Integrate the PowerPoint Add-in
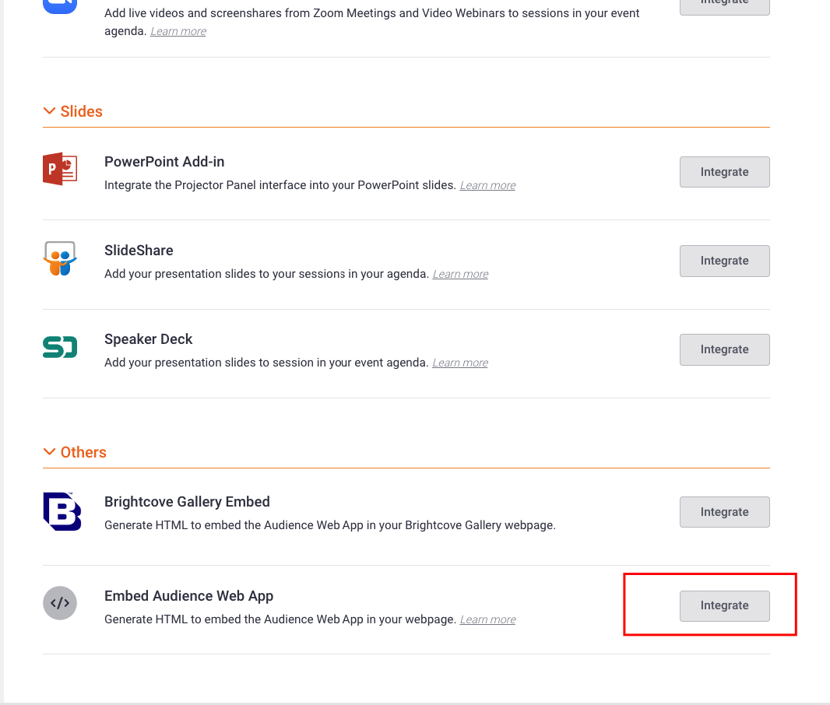The image size is (830, 705). [x=725, y=172]
